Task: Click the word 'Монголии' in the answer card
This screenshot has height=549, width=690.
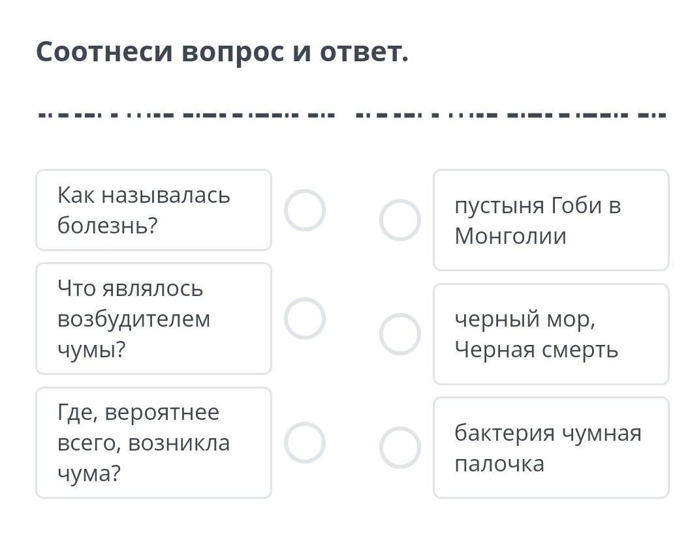Action: pyautogui.click(x=510, y=236)
